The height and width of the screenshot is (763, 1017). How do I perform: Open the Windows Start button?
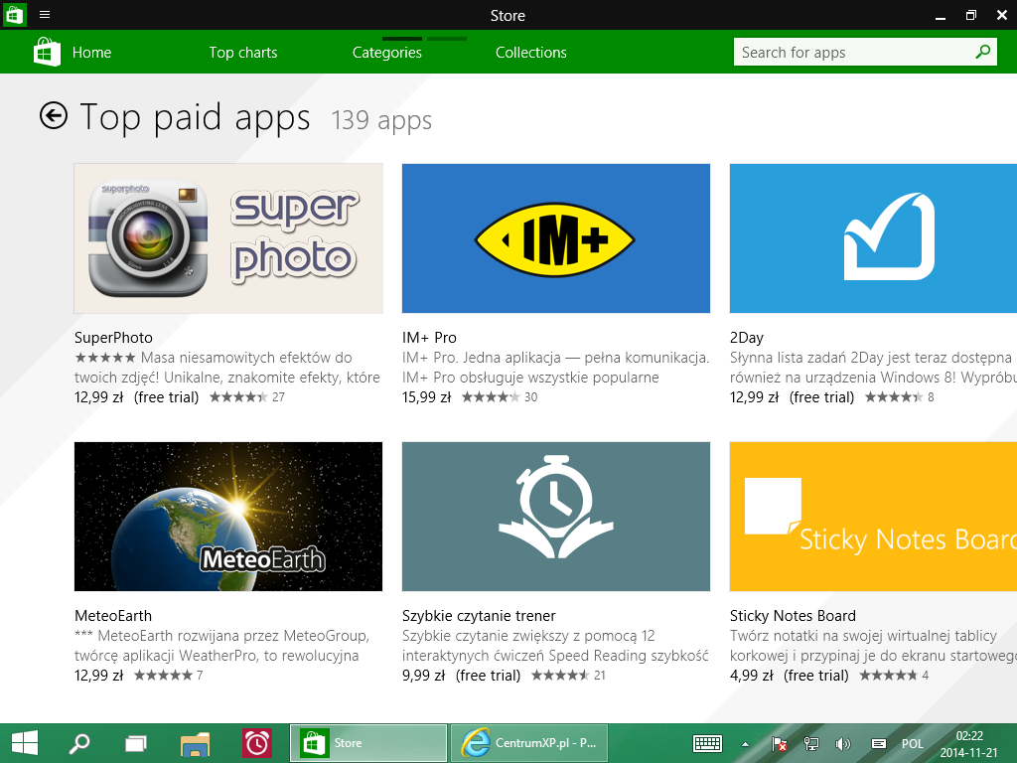point(25,743)
